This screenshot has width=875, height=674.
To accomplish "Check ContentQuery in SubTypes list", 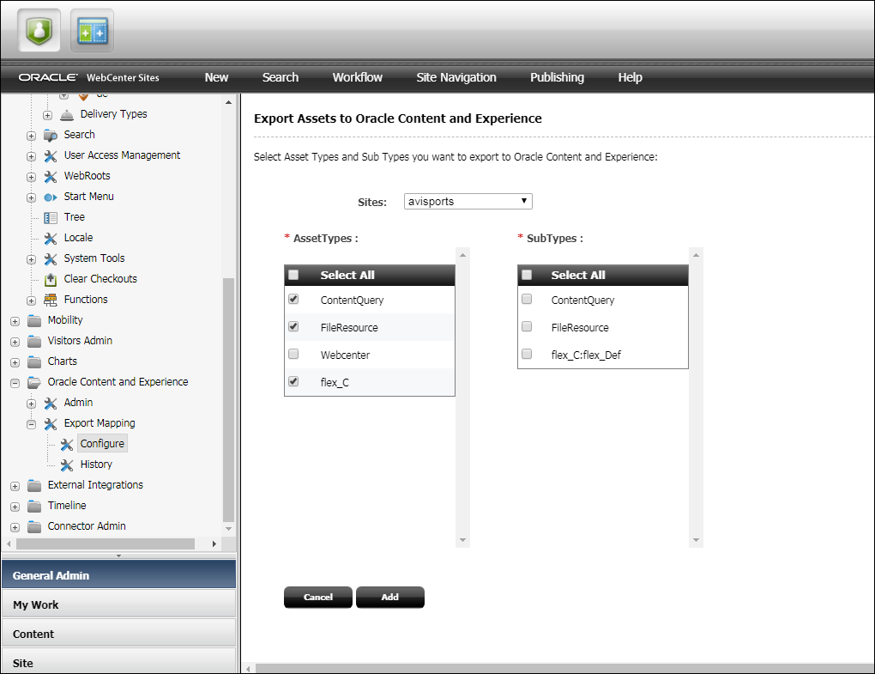I will click(x=527, y=299).
